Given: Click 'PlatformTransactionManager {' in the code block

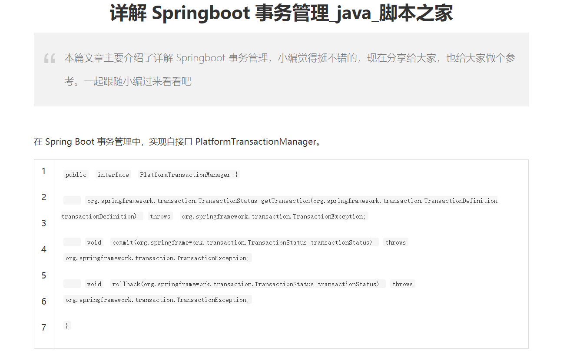Looking at the screenshot, I should pos(189,175).
